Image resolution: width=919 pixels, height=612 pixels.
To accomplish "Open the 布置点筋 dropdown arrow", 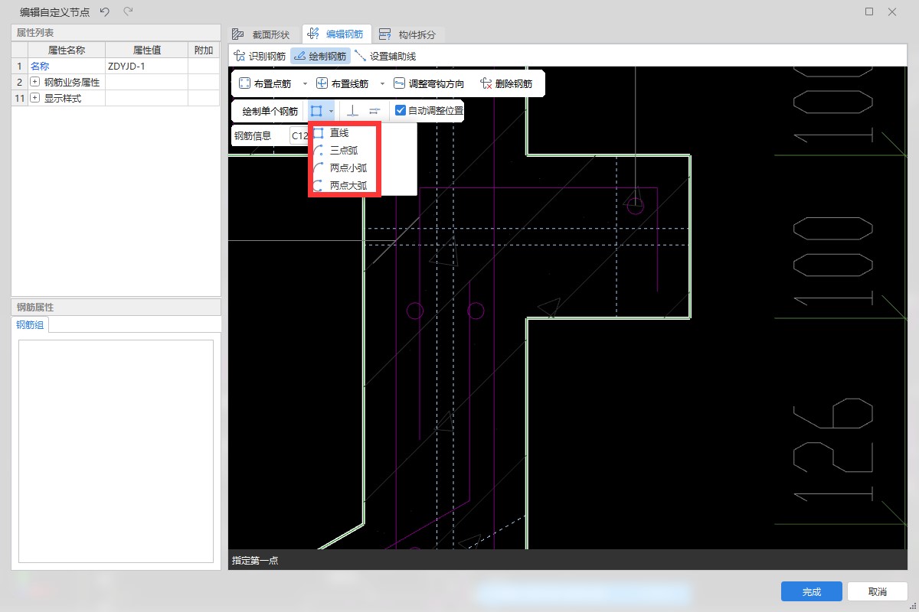I will point(305,83).
